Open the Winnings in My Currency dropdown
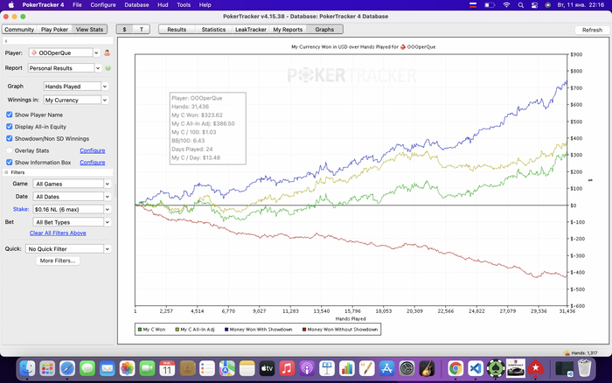Screen dimensions: 612x383 76,100
